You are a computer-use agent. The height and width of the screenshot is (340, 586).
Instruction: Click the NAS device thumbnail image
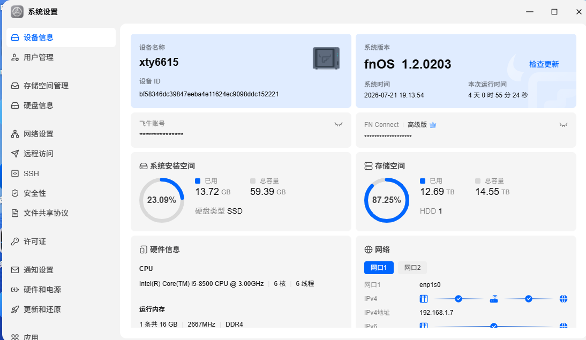(x=326, y=58)
